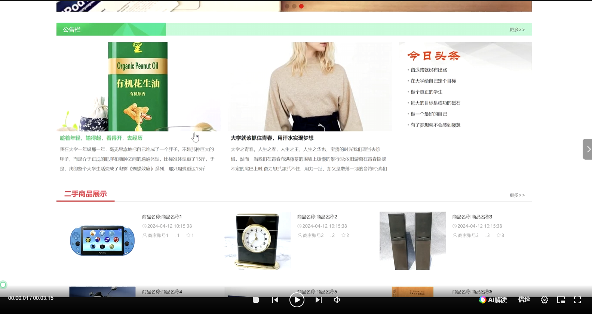Open headline 远大的目标是成功的磁石
The width and height of the screenshot is (592, 314).
pos(436,103)
